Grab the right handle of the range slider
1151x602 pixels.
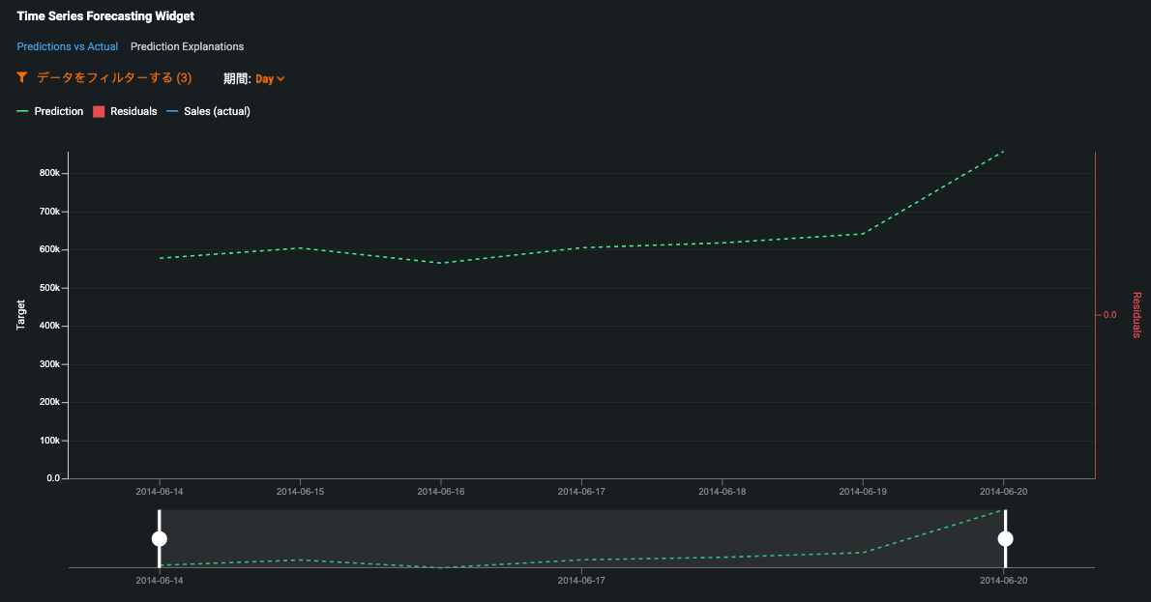pyautogui.click(x=1005, y=538)
